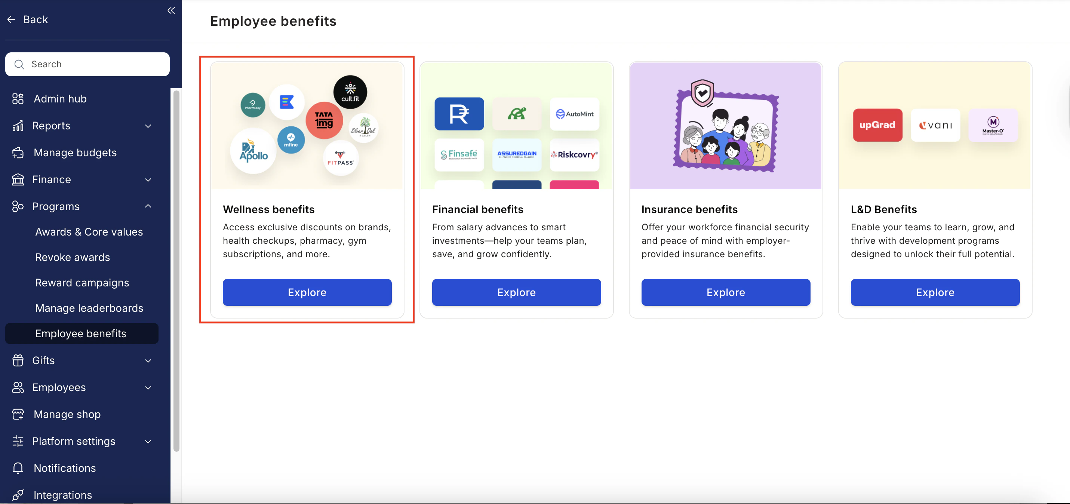Click the sidebar vertical scrollbar
The width and height of the screenshot is (1070, 504).
coord(176,271)
